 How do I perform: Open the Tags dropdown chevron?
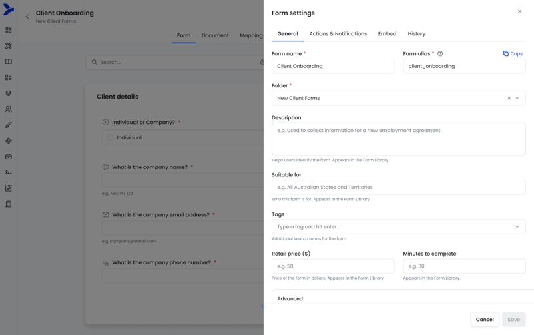point(517,226)
